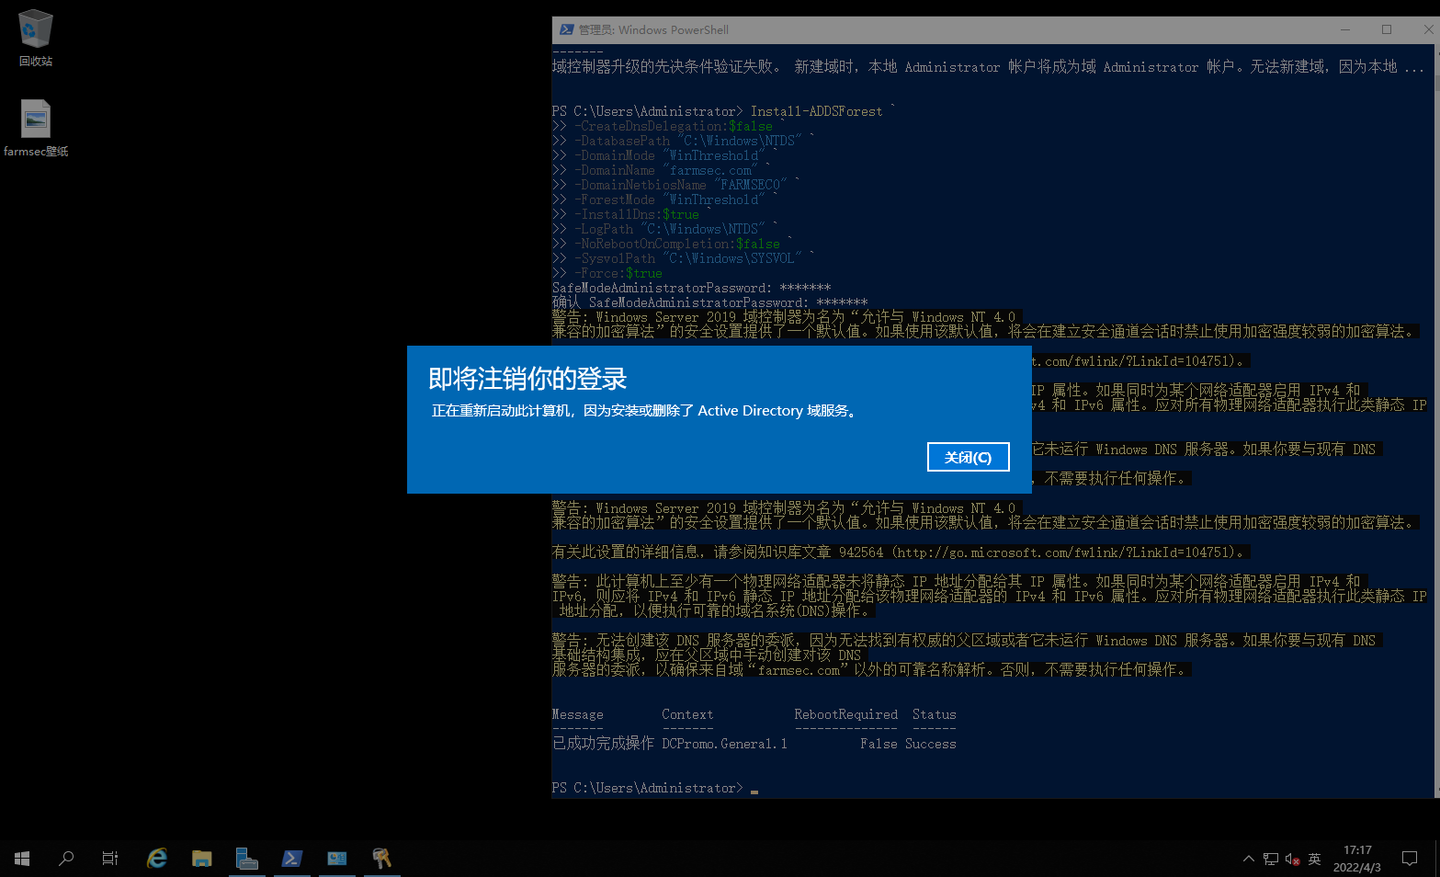This screenshot has width=1440, height=877.
Task: Open the network status flyout
Action: tap(1270, 859)
